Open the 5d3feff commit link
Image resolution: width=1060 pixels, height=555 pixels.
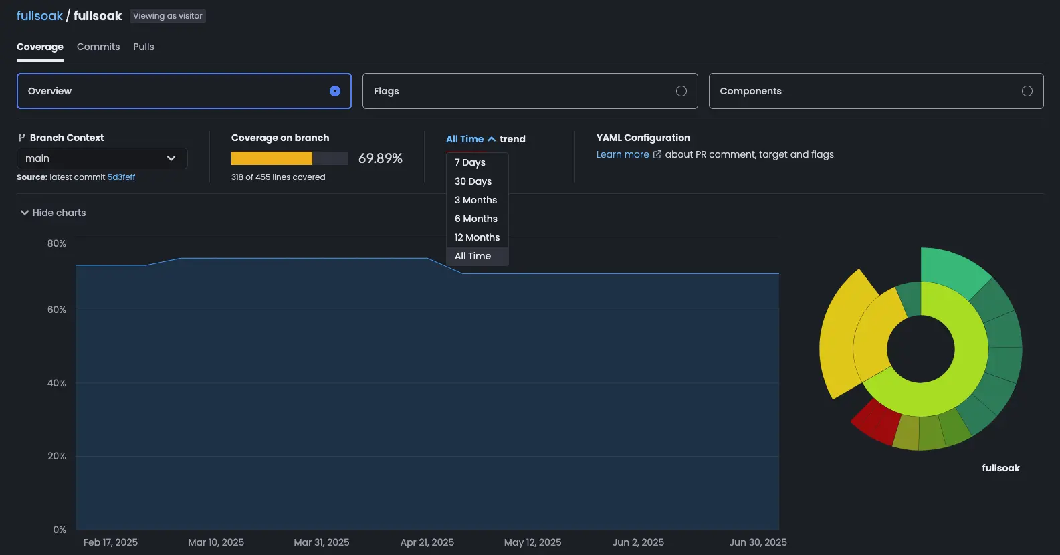click(x=121, y=177)
